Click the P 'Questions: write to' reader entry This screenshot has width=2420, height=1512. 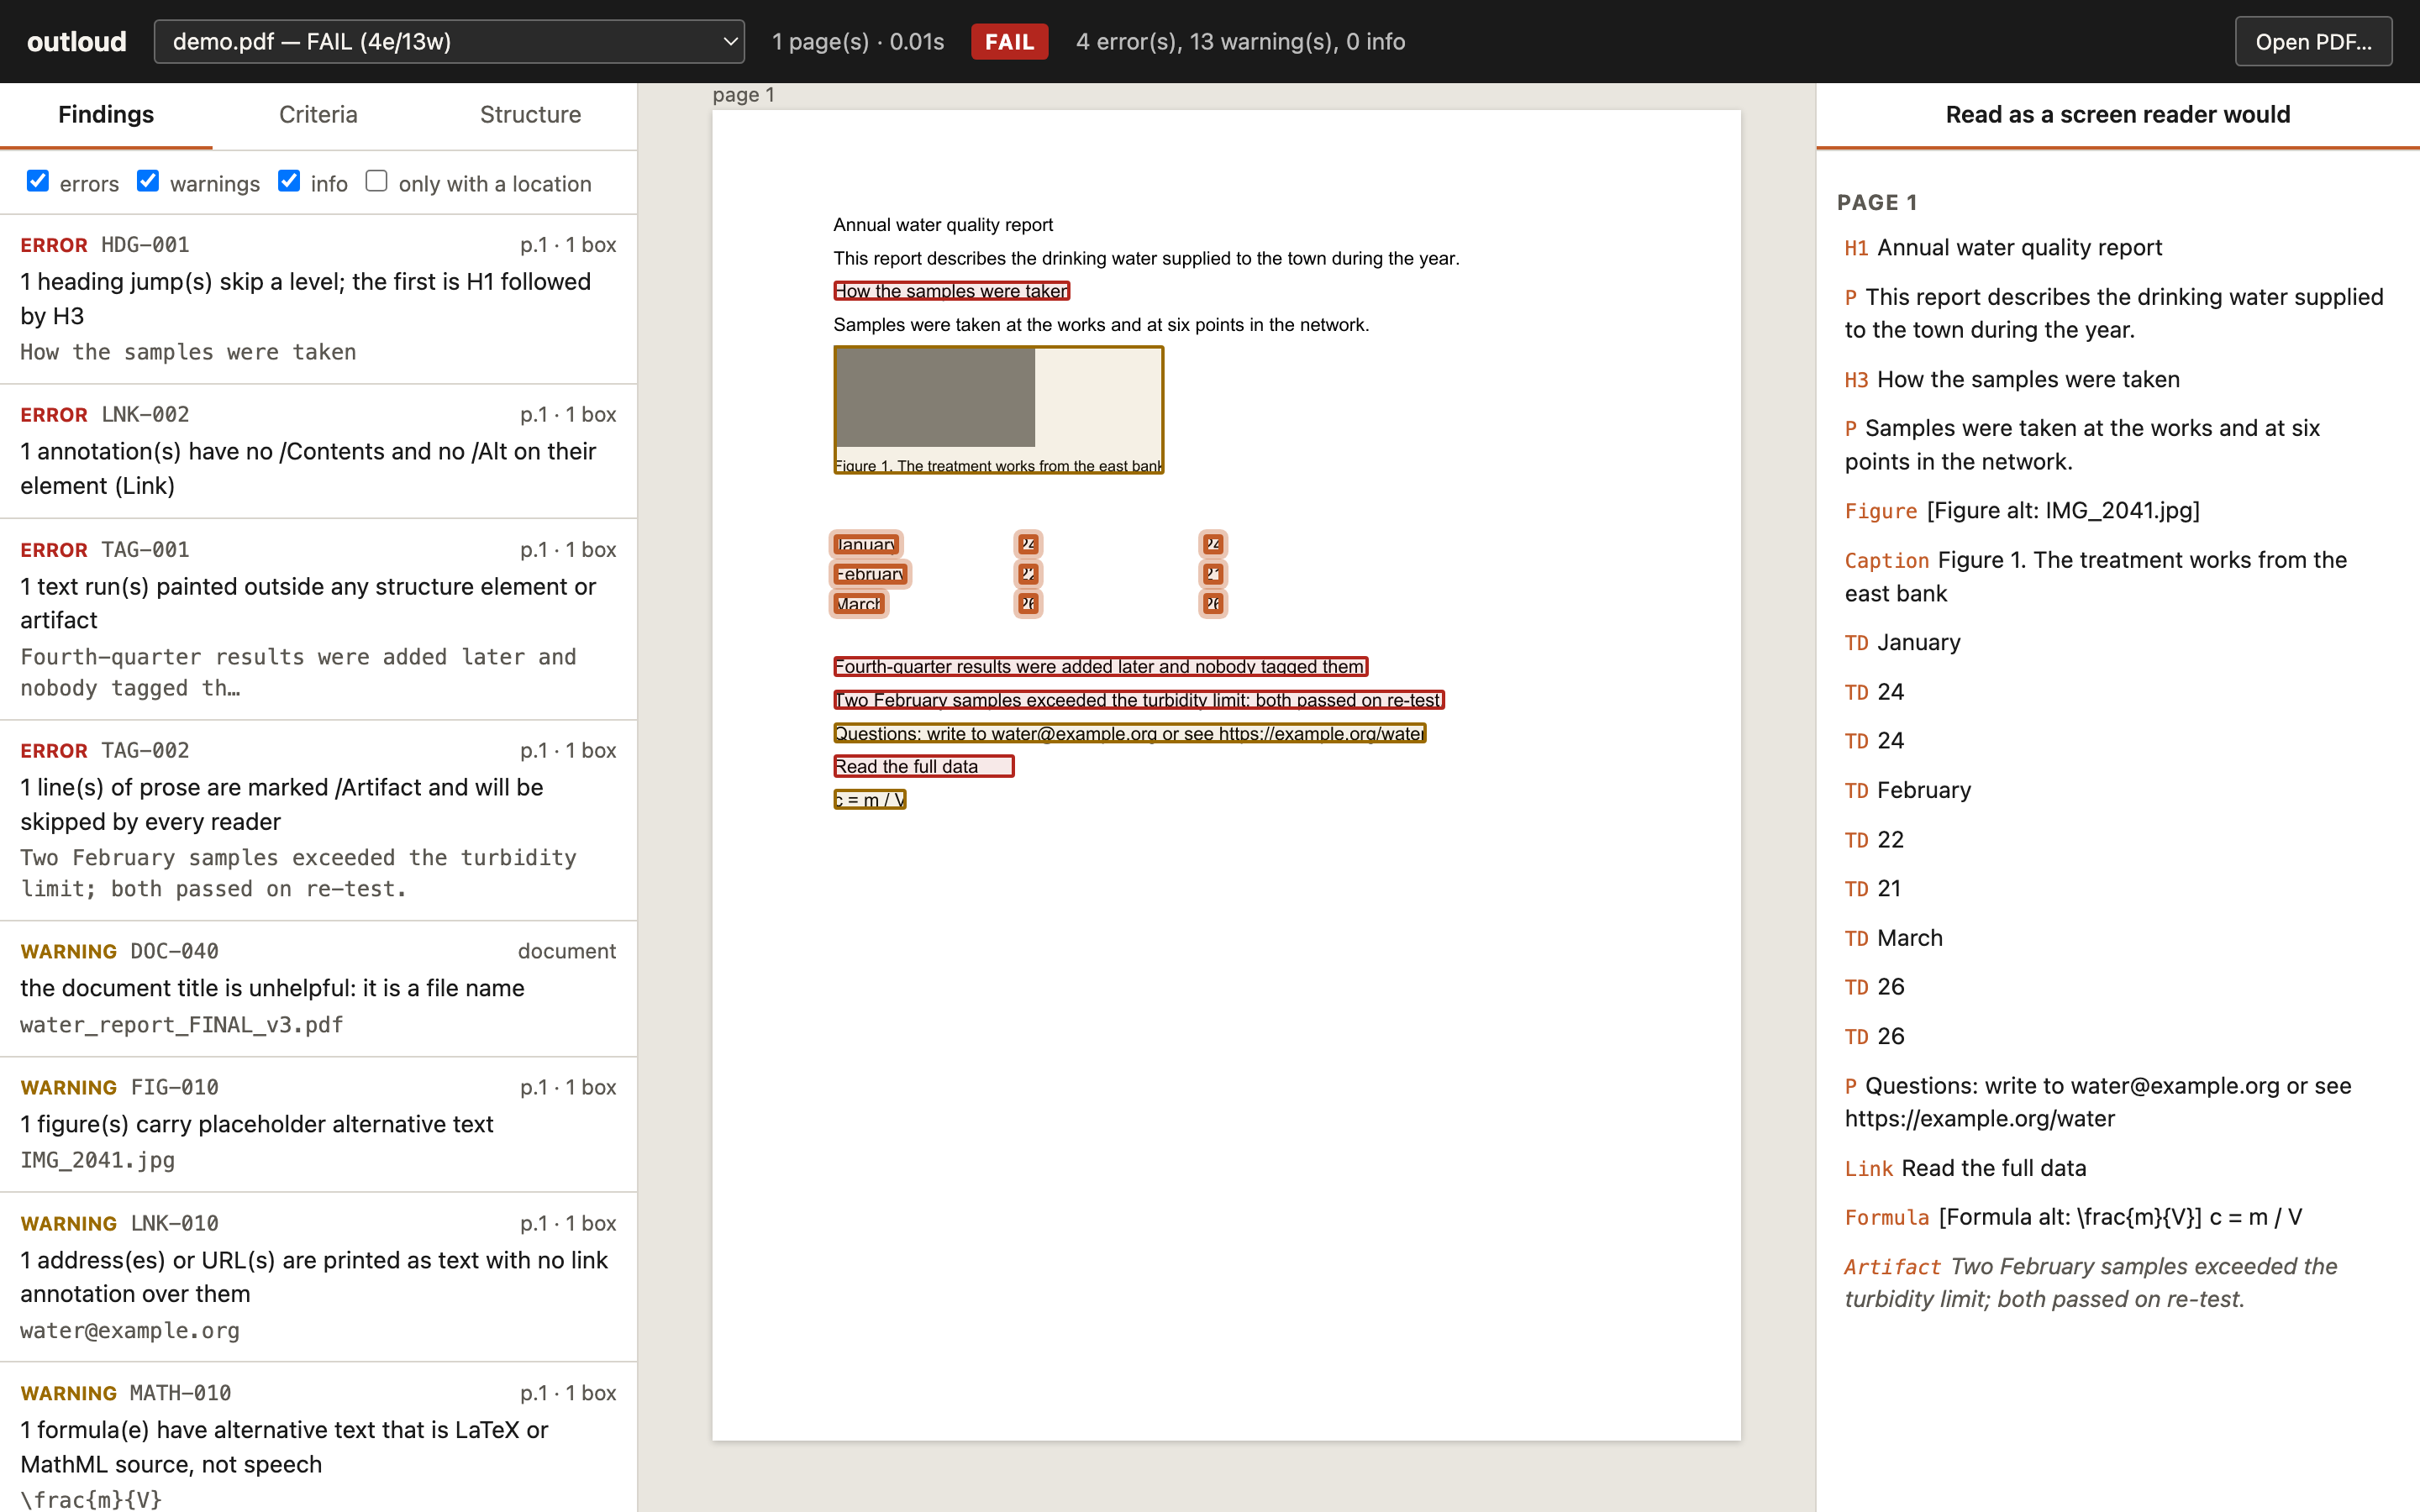click(2098, 1103)
